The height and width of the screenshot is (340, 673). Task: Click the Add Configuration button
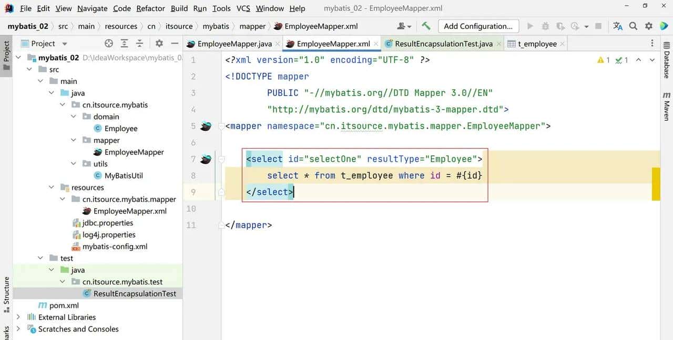(x=478, y=26)
